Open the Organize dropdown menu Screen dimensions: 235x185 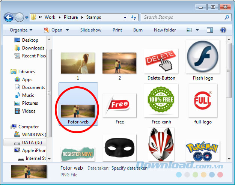(x=21, y=30)
